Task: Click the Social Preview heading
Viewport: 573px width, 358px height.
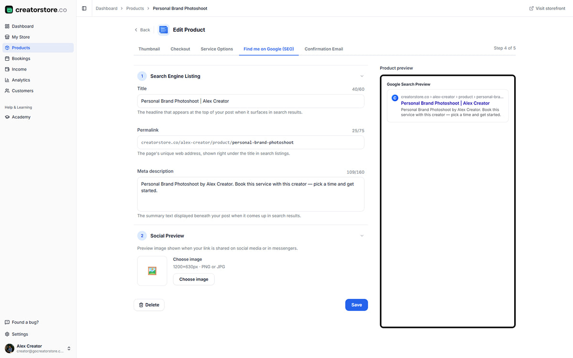Action: coord(167,236)
